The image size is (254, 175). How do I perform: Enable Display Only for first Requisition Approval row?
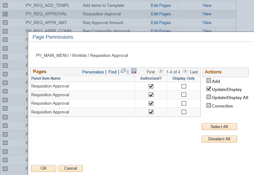pos(184,86)
